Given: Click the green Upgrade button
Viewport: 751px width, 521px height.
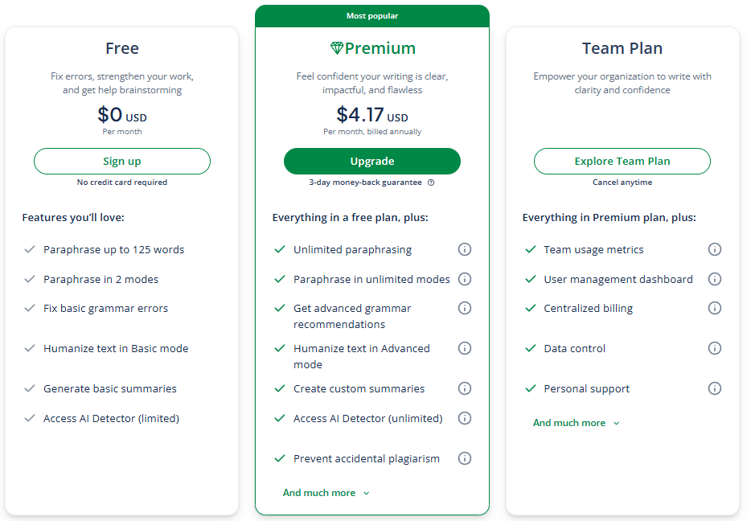Looking at the screenshot, I should point(372,161).
